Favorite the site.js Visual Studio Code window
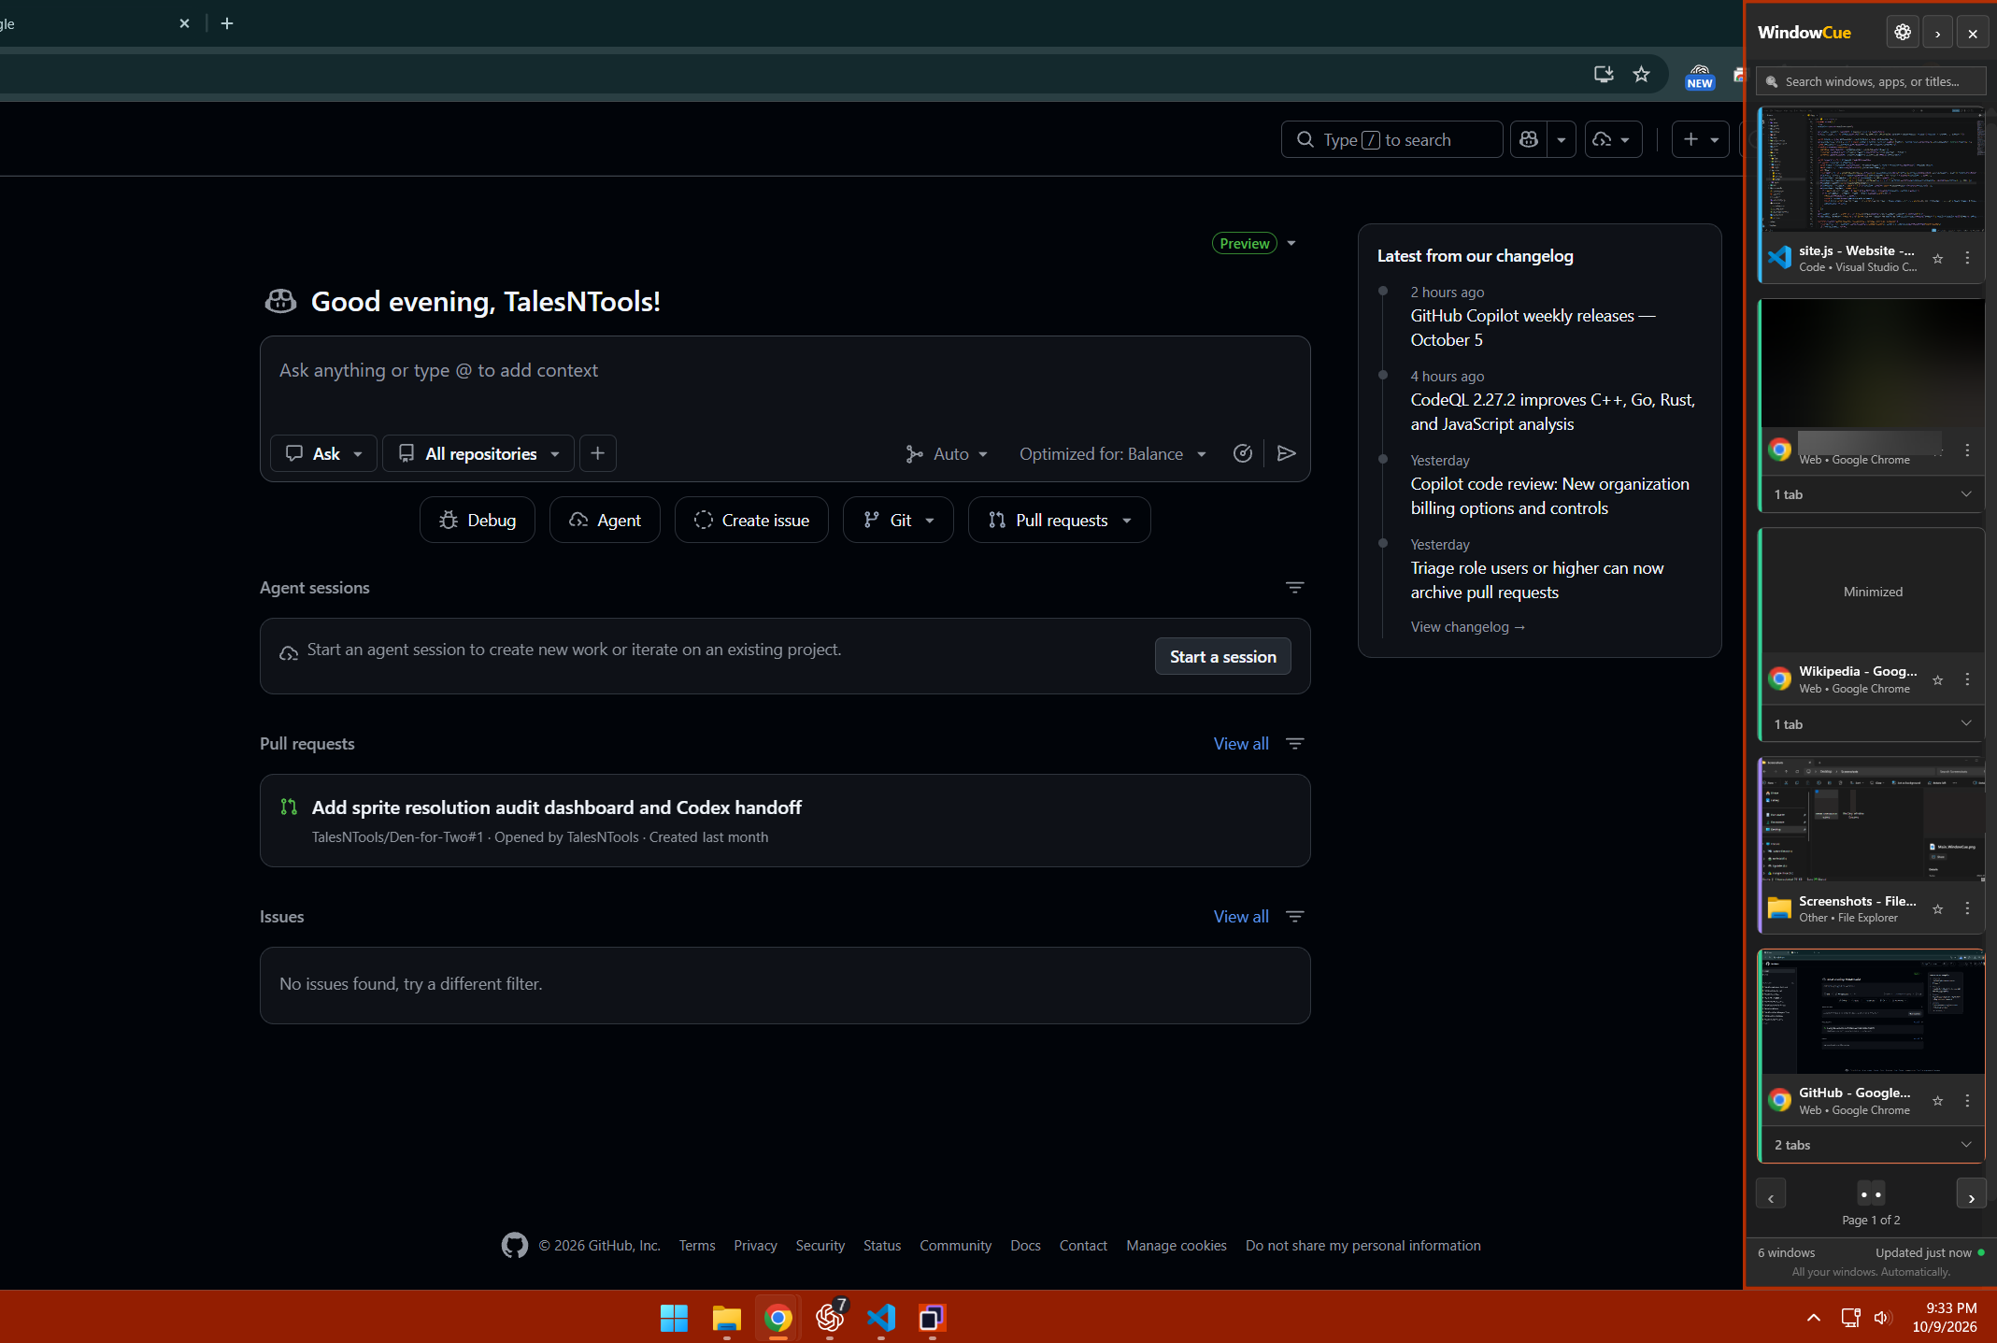This screenshot has height=1343, width=1997. click(x=1938, y=259)
